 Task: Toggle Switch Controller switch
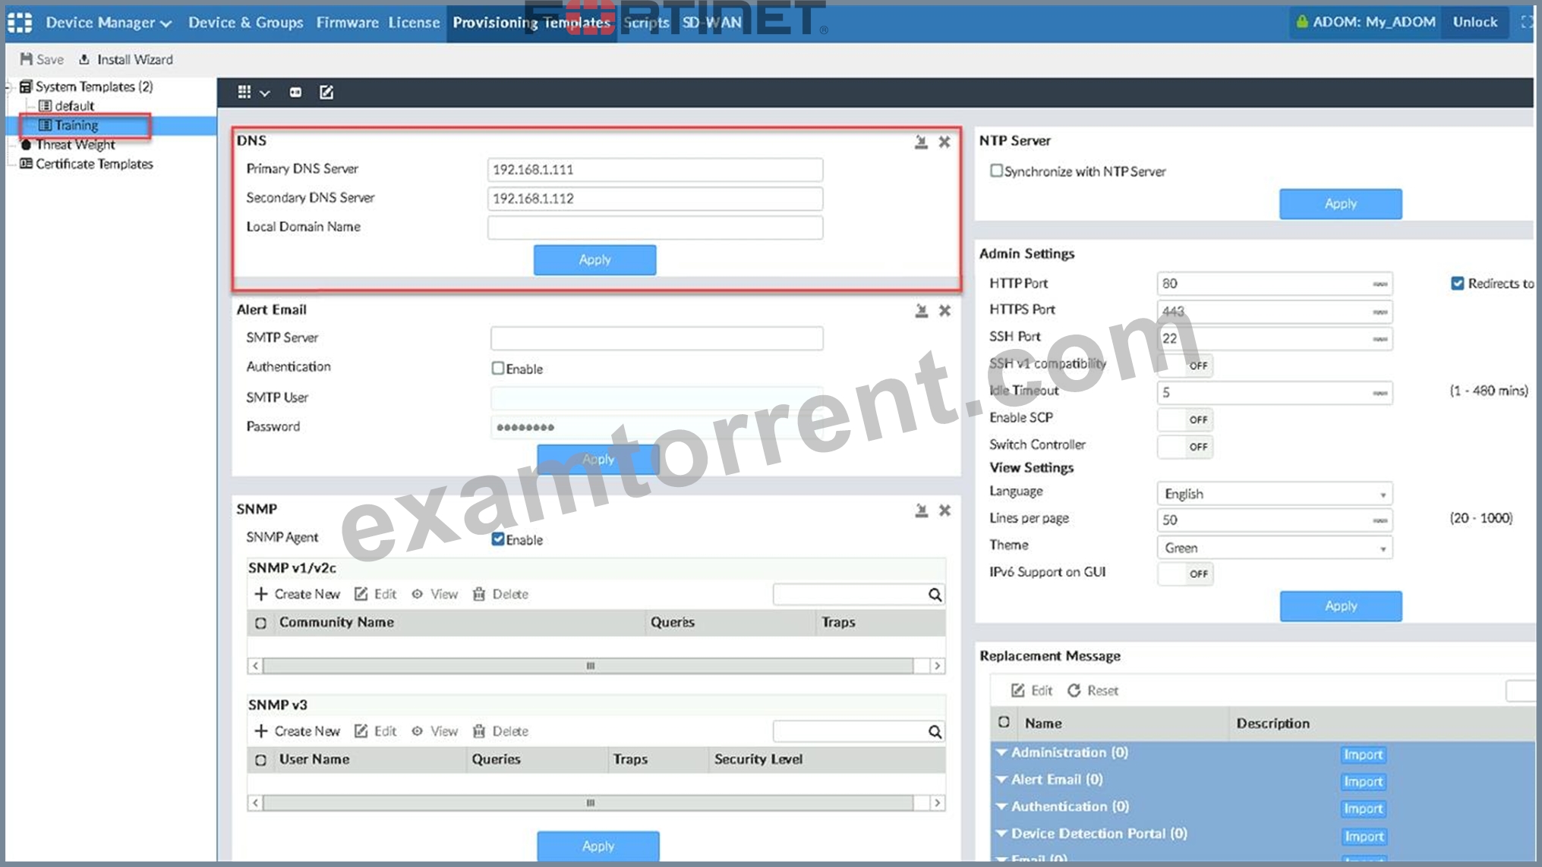coord(1185,447)
